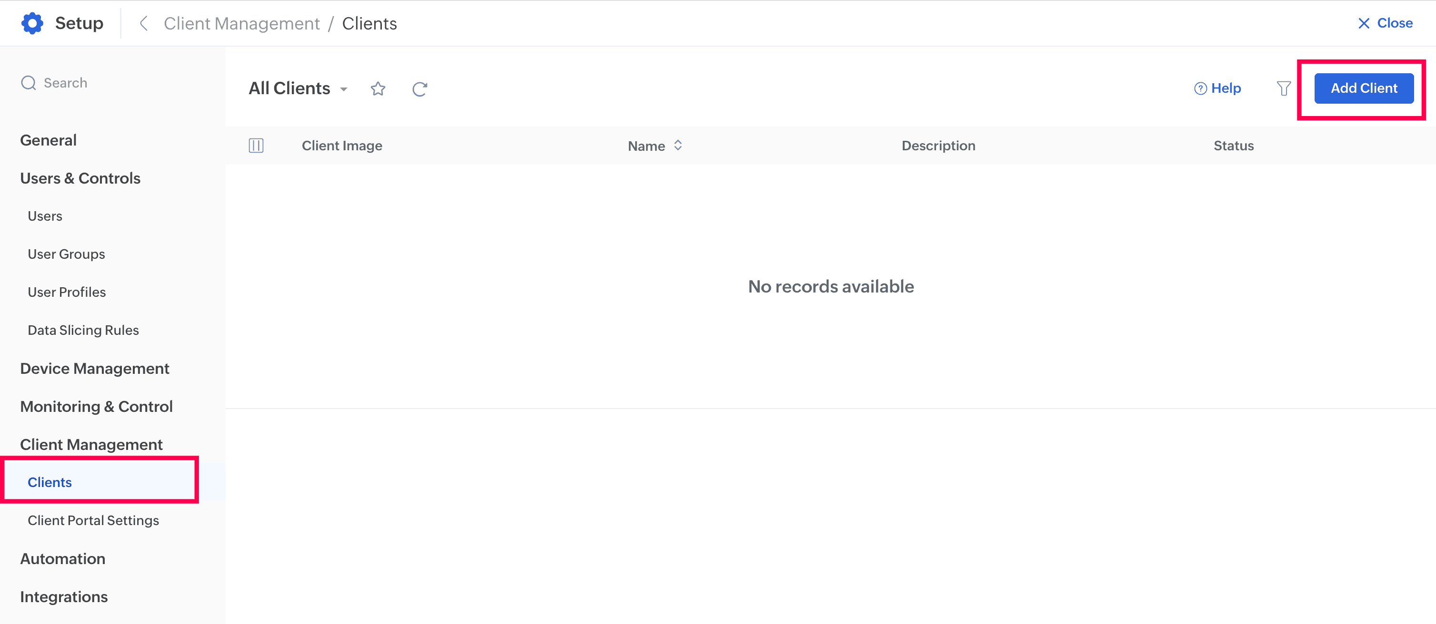The width and height of the screenshot is (1436, 624).
Task: Open the column chooser icon
Action: [x=256, y=146]
